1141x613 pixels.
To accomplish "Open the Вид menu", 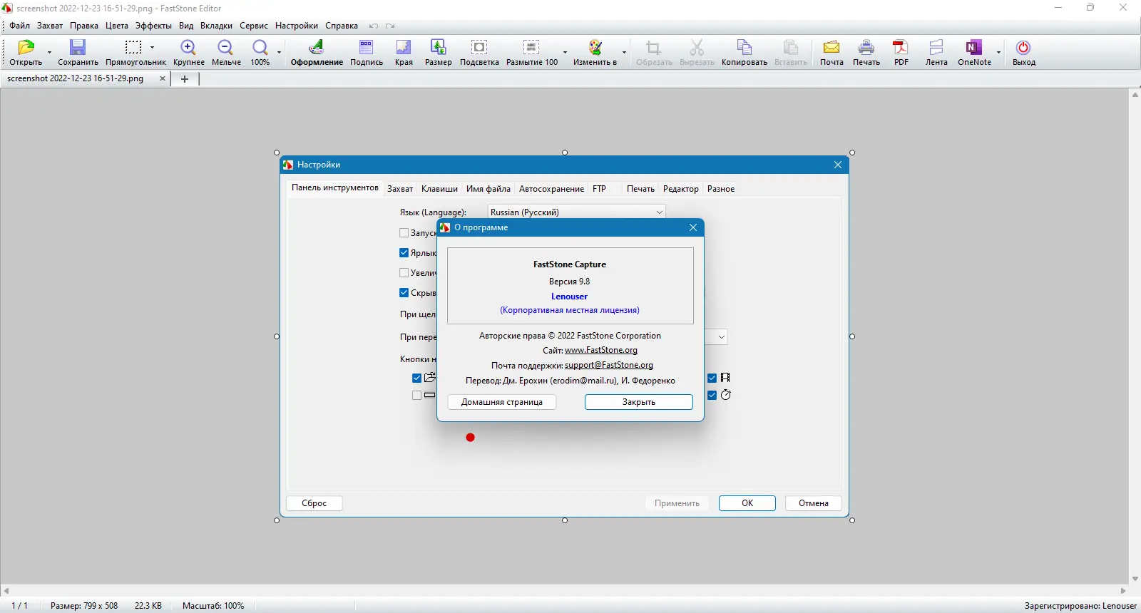I will [x=186, y=26].
